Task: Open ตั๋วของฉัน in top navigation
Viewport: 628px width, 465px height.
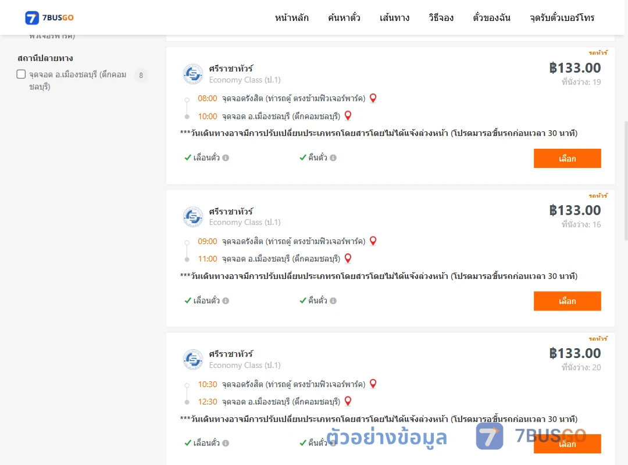Action: 491,17
